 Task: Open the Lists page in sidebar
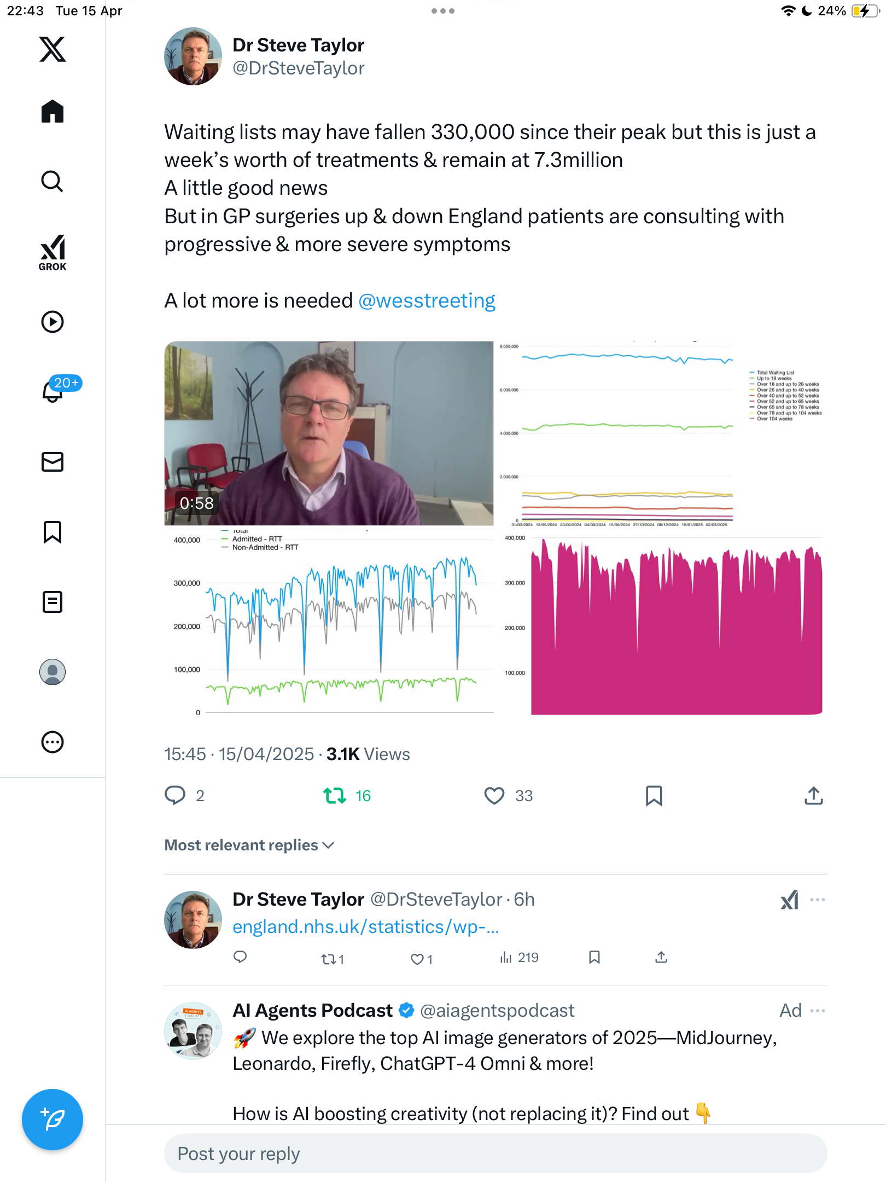pyautogui.click(x=53, y=602)
